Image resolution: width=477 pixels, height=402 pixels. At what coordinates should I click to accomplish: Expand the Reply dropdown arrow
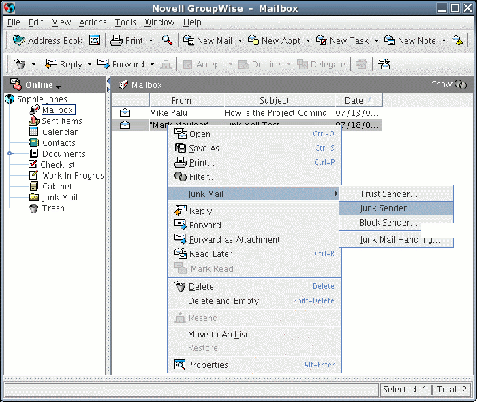(89, 65)
